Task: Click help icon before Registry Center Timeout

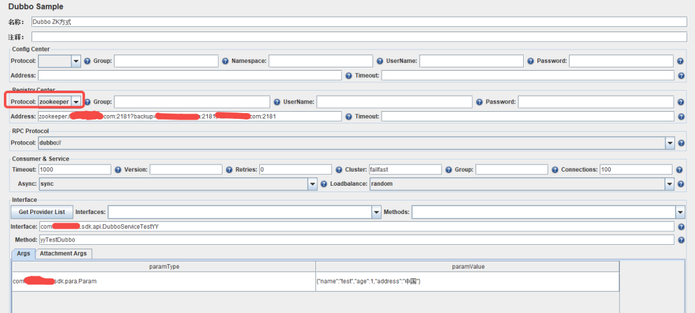Action: coord(348,116)
